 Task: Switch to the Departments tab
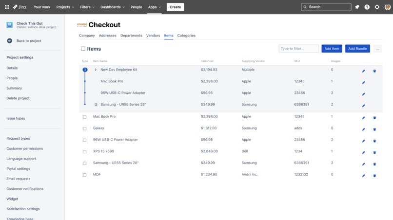coord(131,36)
